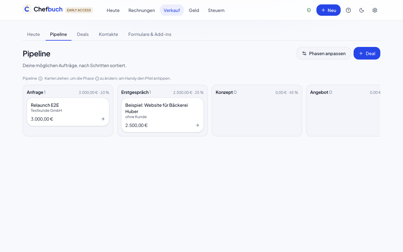Open Steuern in main navigation
Viewport: 403px width, 252px height.
[x=216, y=10]
